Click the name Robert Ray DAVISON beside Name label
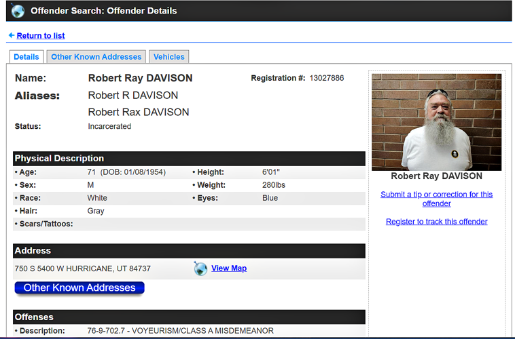 140,78
